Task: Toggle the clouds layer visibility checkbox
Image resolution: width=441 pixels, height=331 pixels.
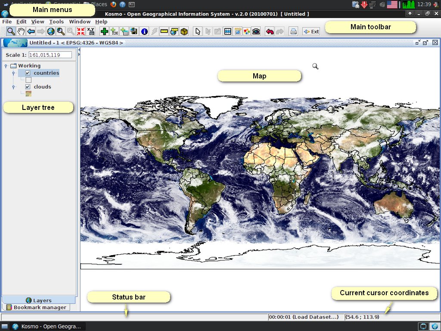Action: [28, 87]
